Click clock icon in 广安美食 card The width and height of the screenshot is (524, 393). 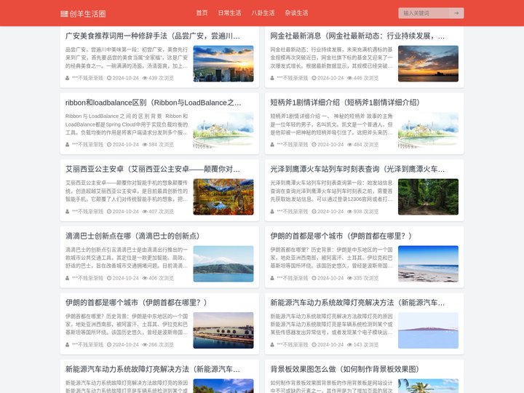pyautogui.click(x=109, y=78)
